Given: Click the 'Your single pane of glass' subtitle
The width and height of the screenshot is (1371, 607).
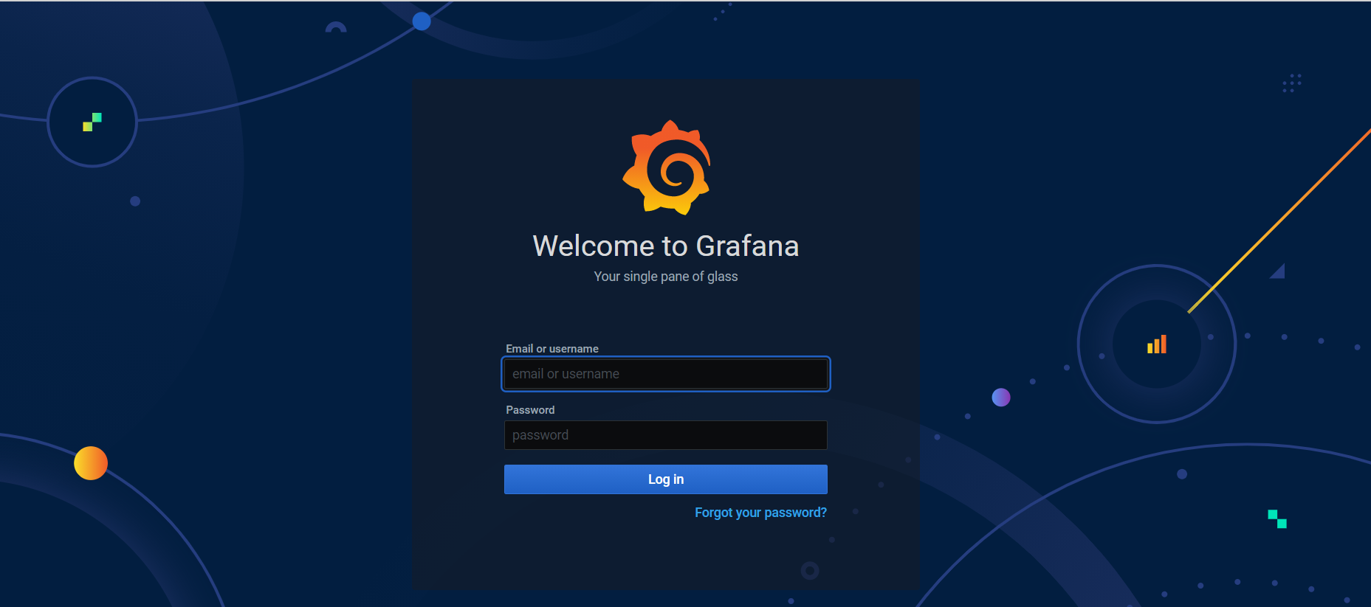Looking at the screenshot, I should (x=666, y=277).
